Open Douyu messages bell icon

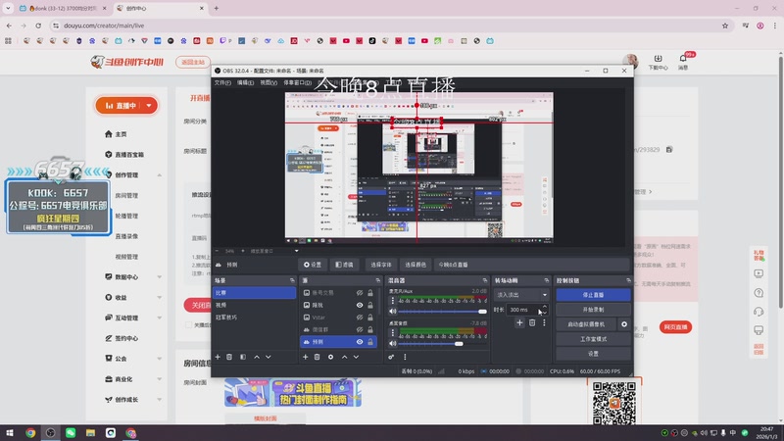(x=683, y=62)
